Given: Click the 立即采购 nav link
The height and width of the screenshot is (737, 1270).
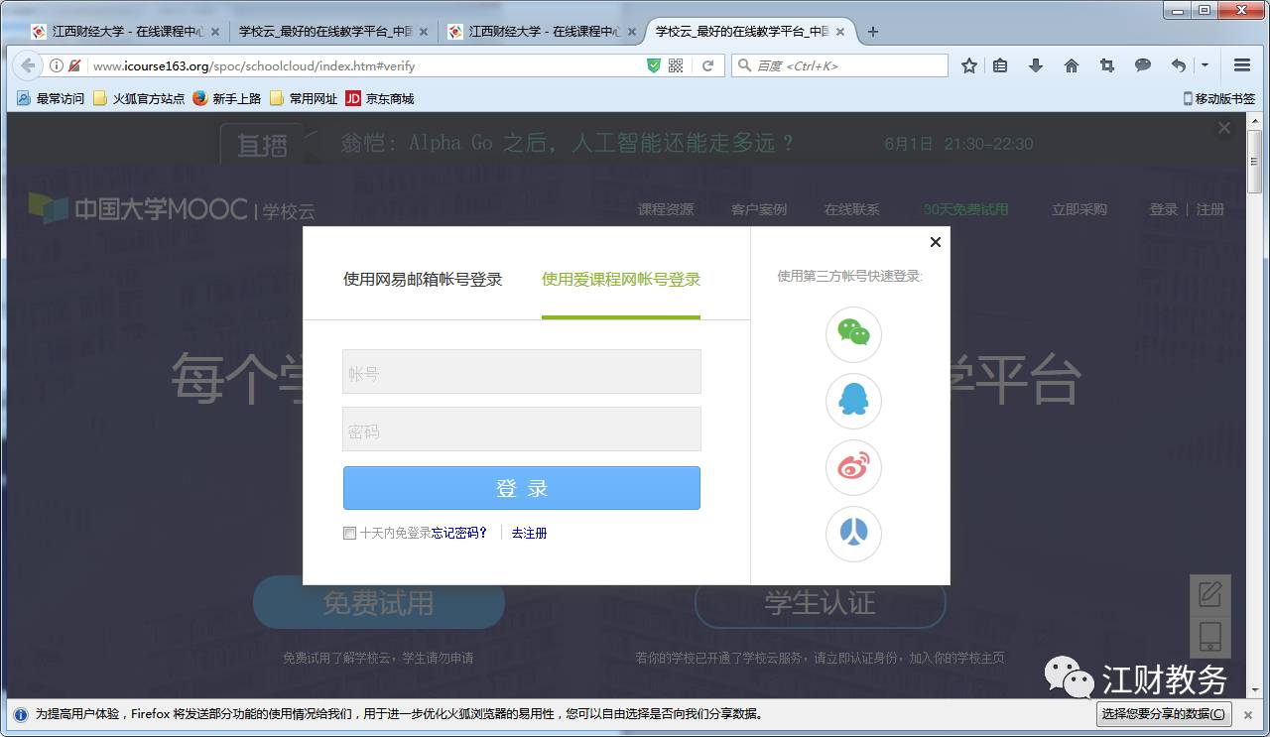Looking at the screenshot, I should (1079, 209).
